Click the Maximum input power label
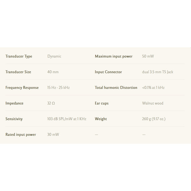 [114, 56]
